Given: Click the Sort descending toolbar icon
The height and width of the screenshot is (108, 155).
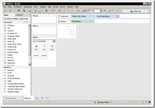Looking at the screenshot, I should point(68,11).
